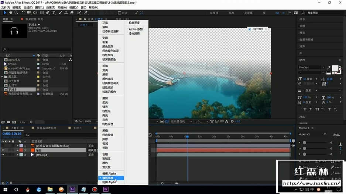Select the Zoom magnifier tool

click(17, 13)
